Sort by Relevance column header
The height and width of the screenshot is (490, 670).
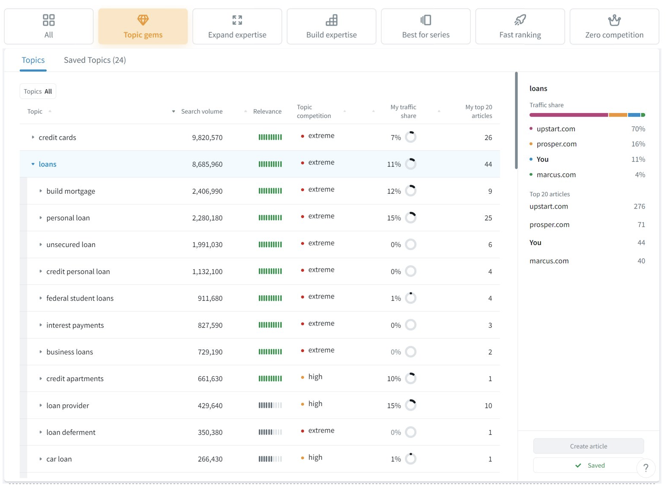click(x=267, y=111)
